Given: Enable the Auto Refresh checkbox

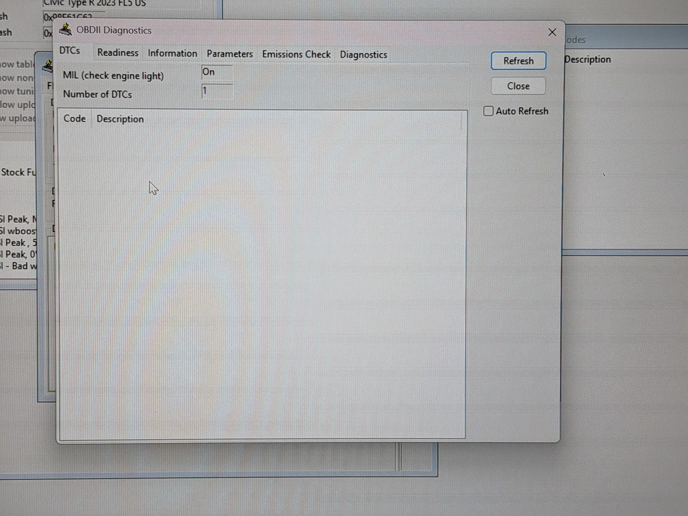Looking at the screenshot, I should (488, 111).
